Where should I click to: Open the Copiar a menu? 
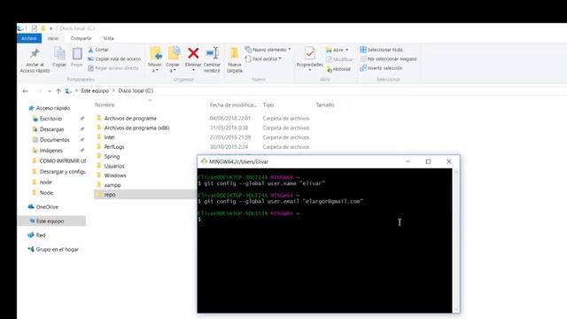click(173, 60)
